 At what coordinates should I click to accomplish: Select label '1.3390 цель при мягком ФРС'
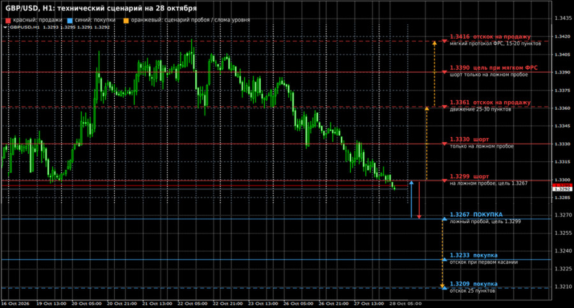tap(494, 68)
